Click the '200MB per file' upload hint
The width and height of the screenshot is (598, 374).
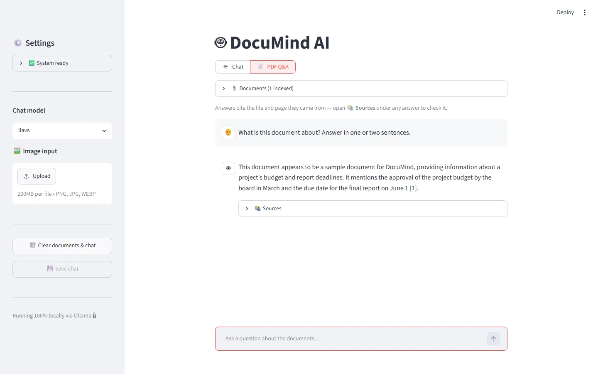[x=56, y=194]
